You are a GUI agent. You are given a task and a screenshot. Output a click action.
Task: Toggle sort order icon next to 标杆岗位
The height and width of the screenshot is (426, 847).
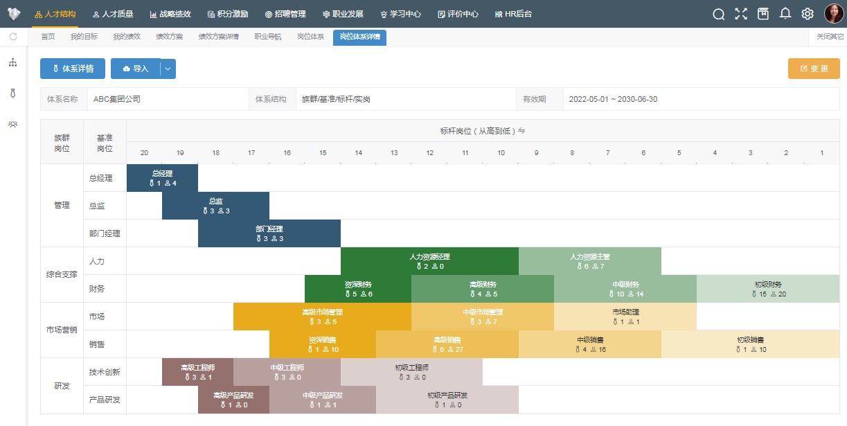[521, 131]
